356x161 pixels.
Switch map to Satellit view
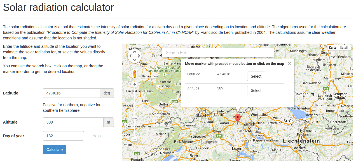tap(345, 48)
